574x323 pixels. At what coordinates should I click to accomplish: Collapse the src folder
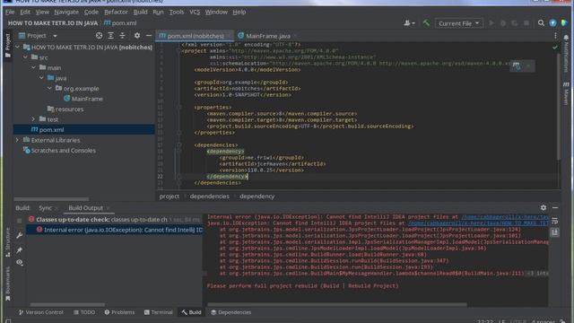(x=25, y=57)
